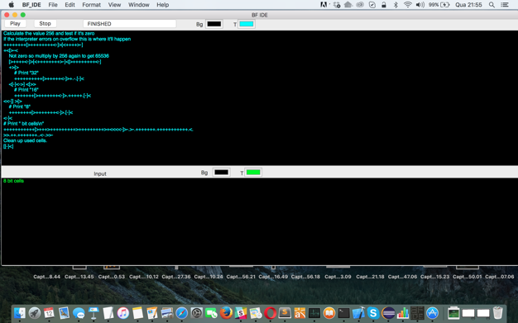Pick the cyan editor text color swatch

click(x=246, y=24)
